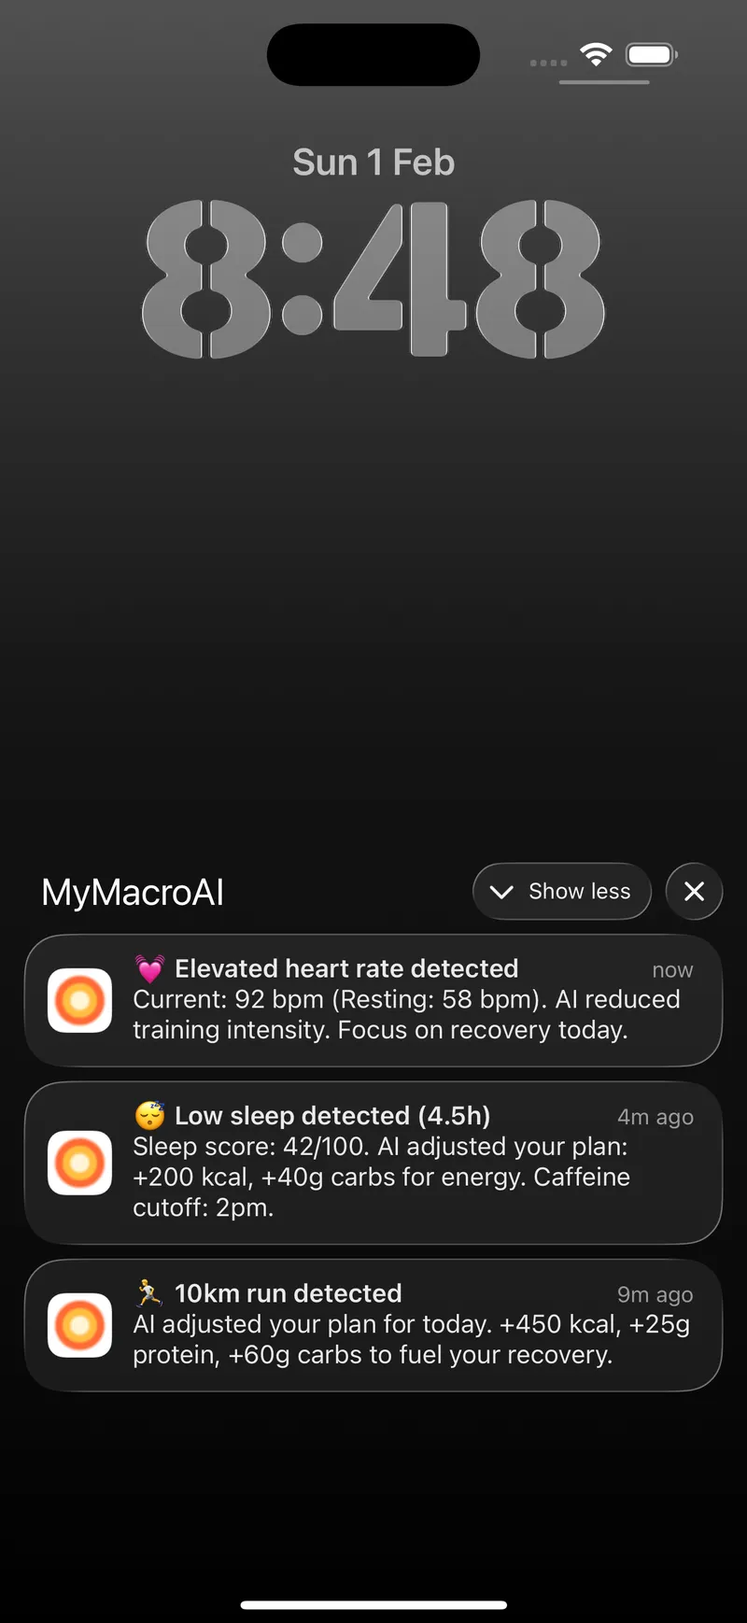The image size is (747, 1623).
Task: Tap the runner emoji icon
Action: tap(149, 1292)
